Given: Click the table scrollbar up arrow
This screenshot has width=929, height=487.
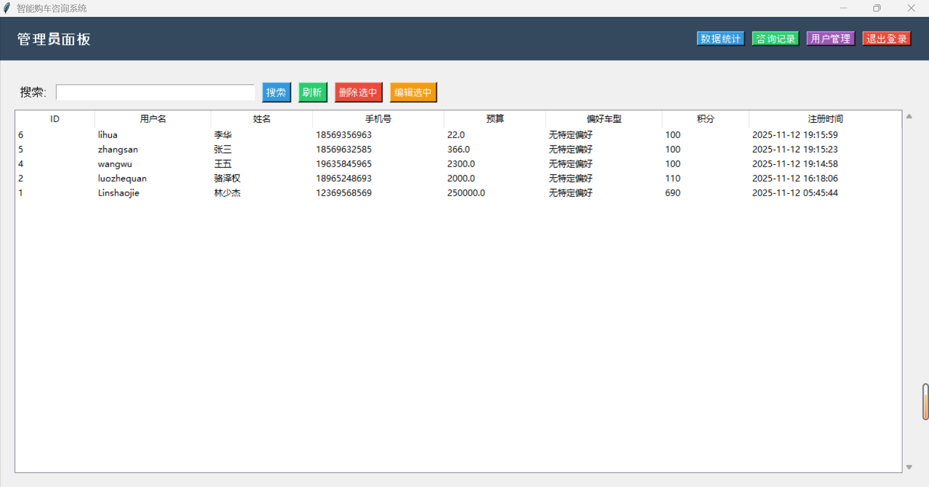Looking at the screenshot, I should click(909, 116).
